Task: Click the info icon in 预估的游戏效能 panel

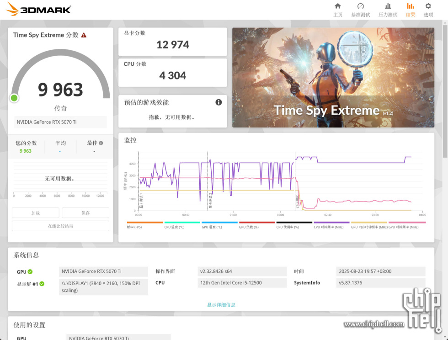Action: [x=219, y=102]
